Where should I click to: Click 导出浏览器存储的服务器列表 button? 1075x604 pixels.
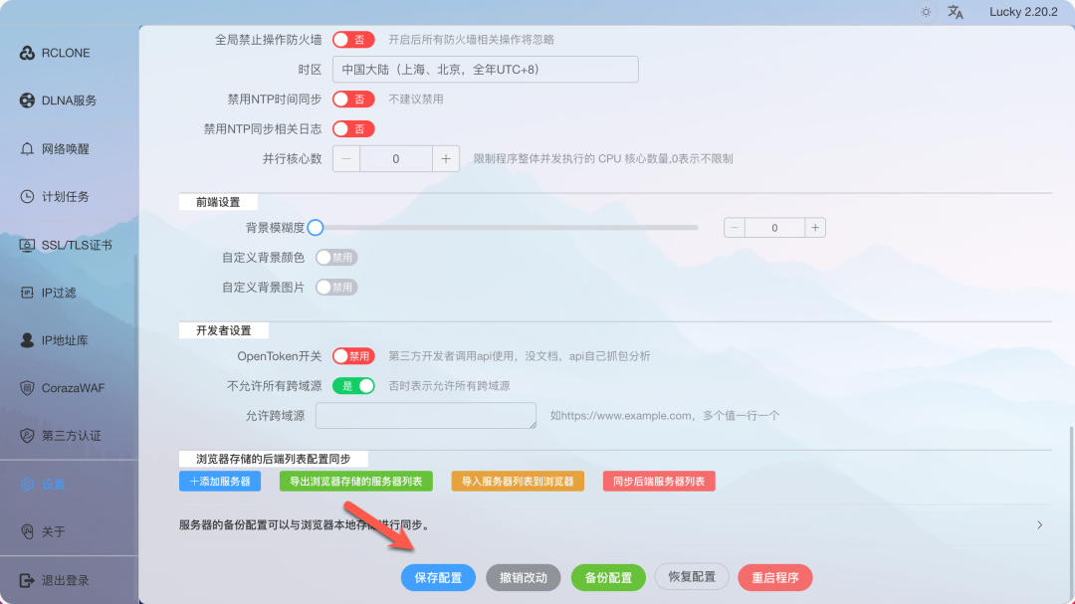pos(355,482)
